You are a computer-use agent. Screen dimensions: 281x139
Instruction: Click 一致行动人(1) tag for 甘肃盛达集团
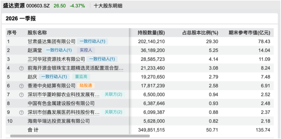point(92,41)
